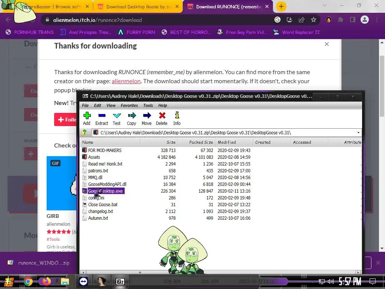Open the Help menu in 7-Zip
Image resolution: width=385 pixels, height=289 pixels.
pos(162,105)
